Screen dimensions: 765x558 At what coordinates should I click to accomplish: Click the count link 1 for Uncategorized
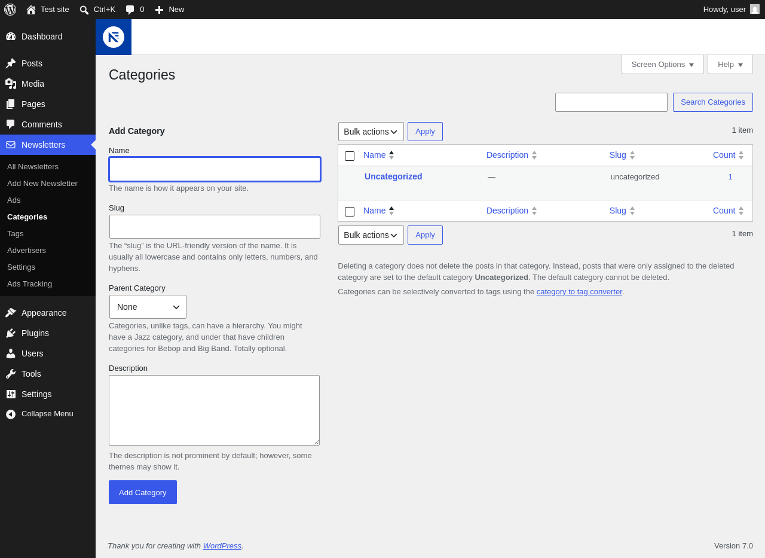coord(730,176)
